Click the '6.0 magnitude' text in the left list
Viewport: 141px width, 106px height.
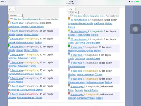click(31, 94)
